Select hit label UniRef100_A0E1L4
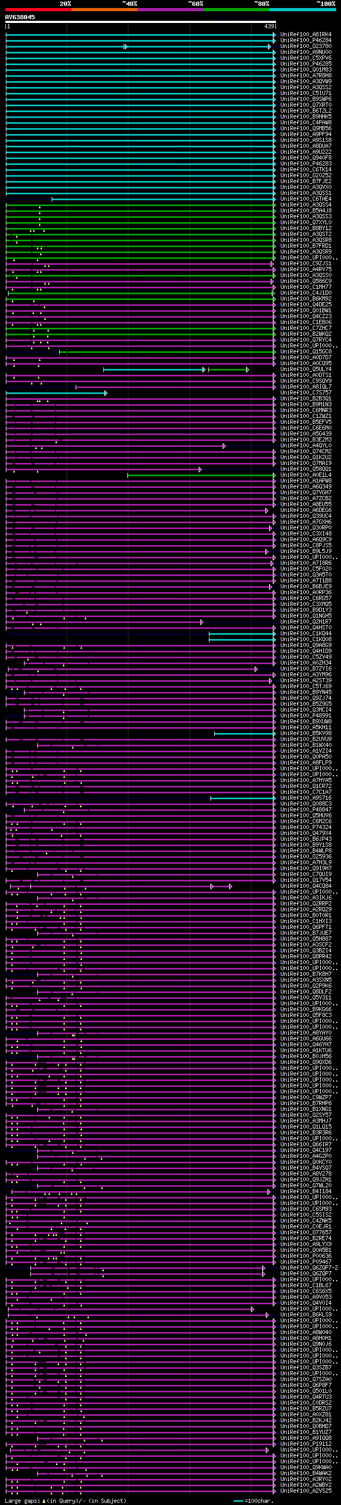341x1505 pixels. click(x=305, y=475)
